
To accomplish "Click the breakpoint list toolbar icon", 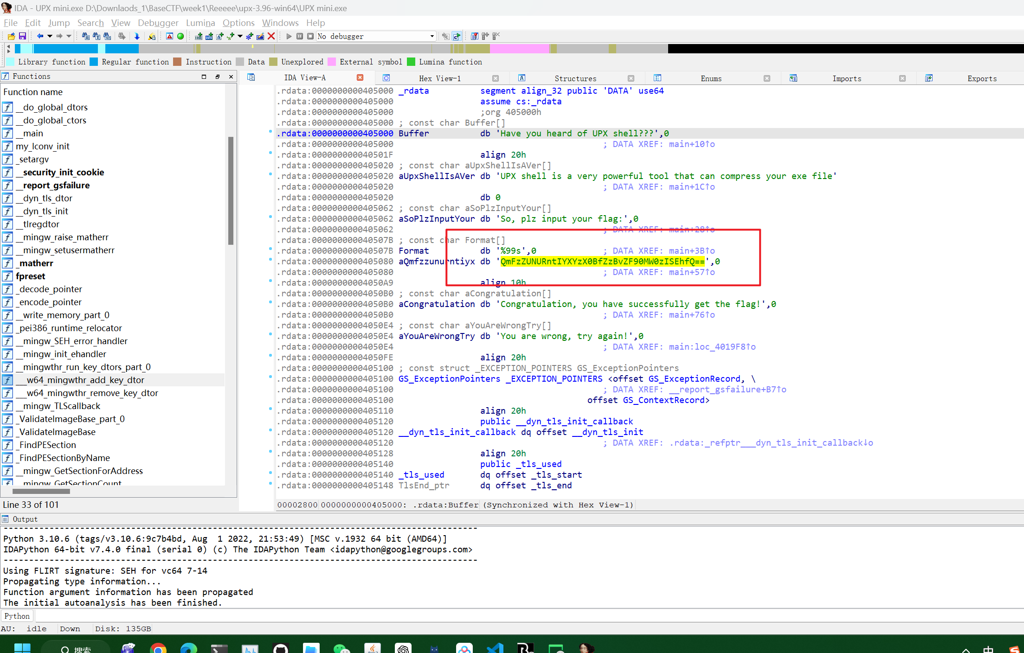I will point(474,36).
